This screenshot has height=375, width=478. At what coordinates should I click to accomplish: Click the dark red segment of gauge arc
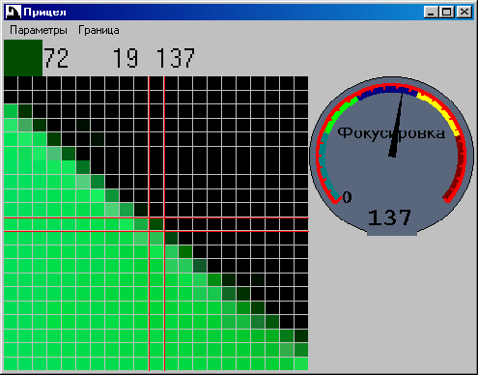pos(458,167)
